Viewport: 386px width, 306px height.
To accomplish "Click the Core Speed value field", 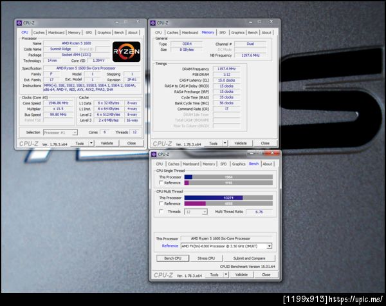I will (x=59, y=103).
